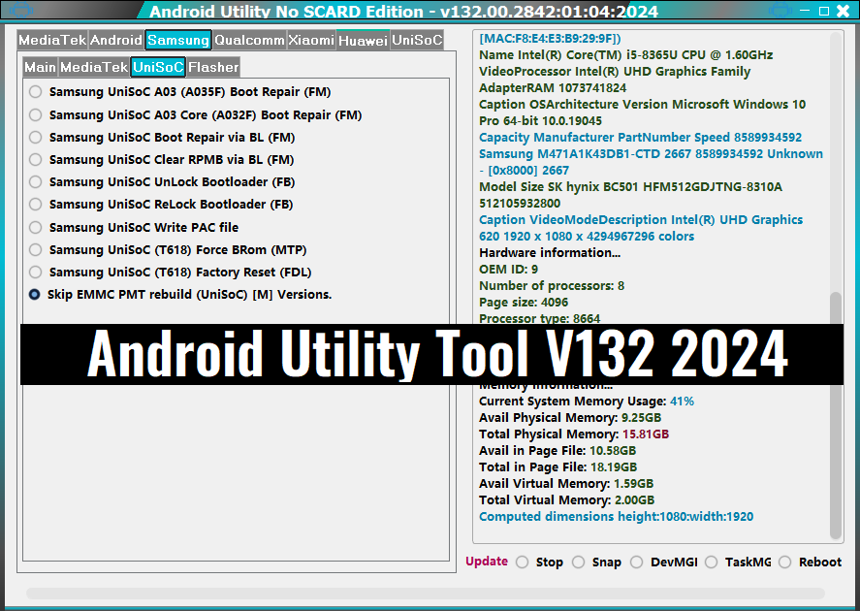Click the 'AdapterRAM 1073741824' log line

pyautogui.click(x=553, y=87)
